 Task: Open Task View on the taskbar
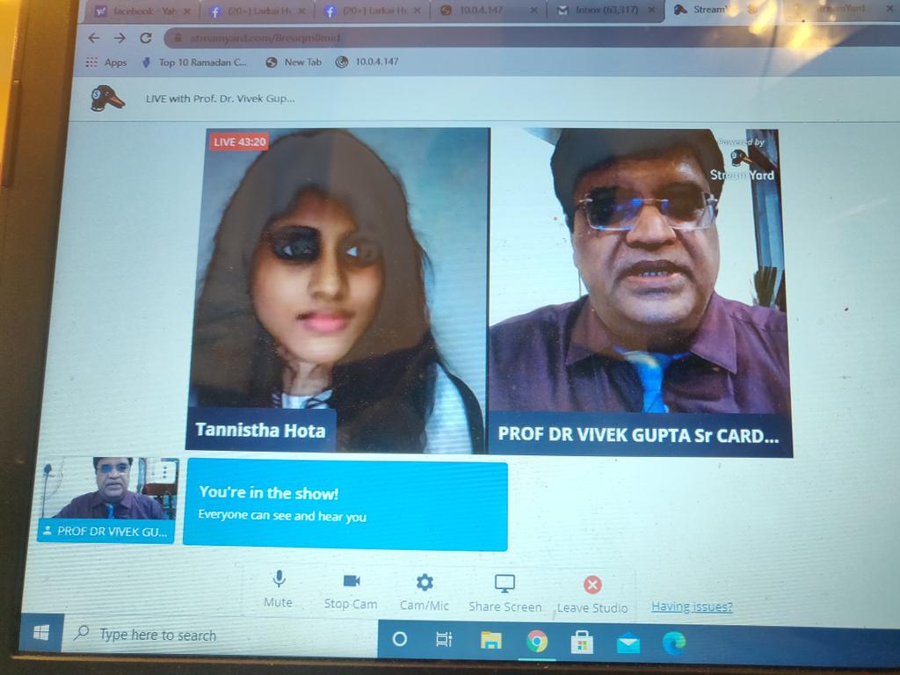pos(444,639)
